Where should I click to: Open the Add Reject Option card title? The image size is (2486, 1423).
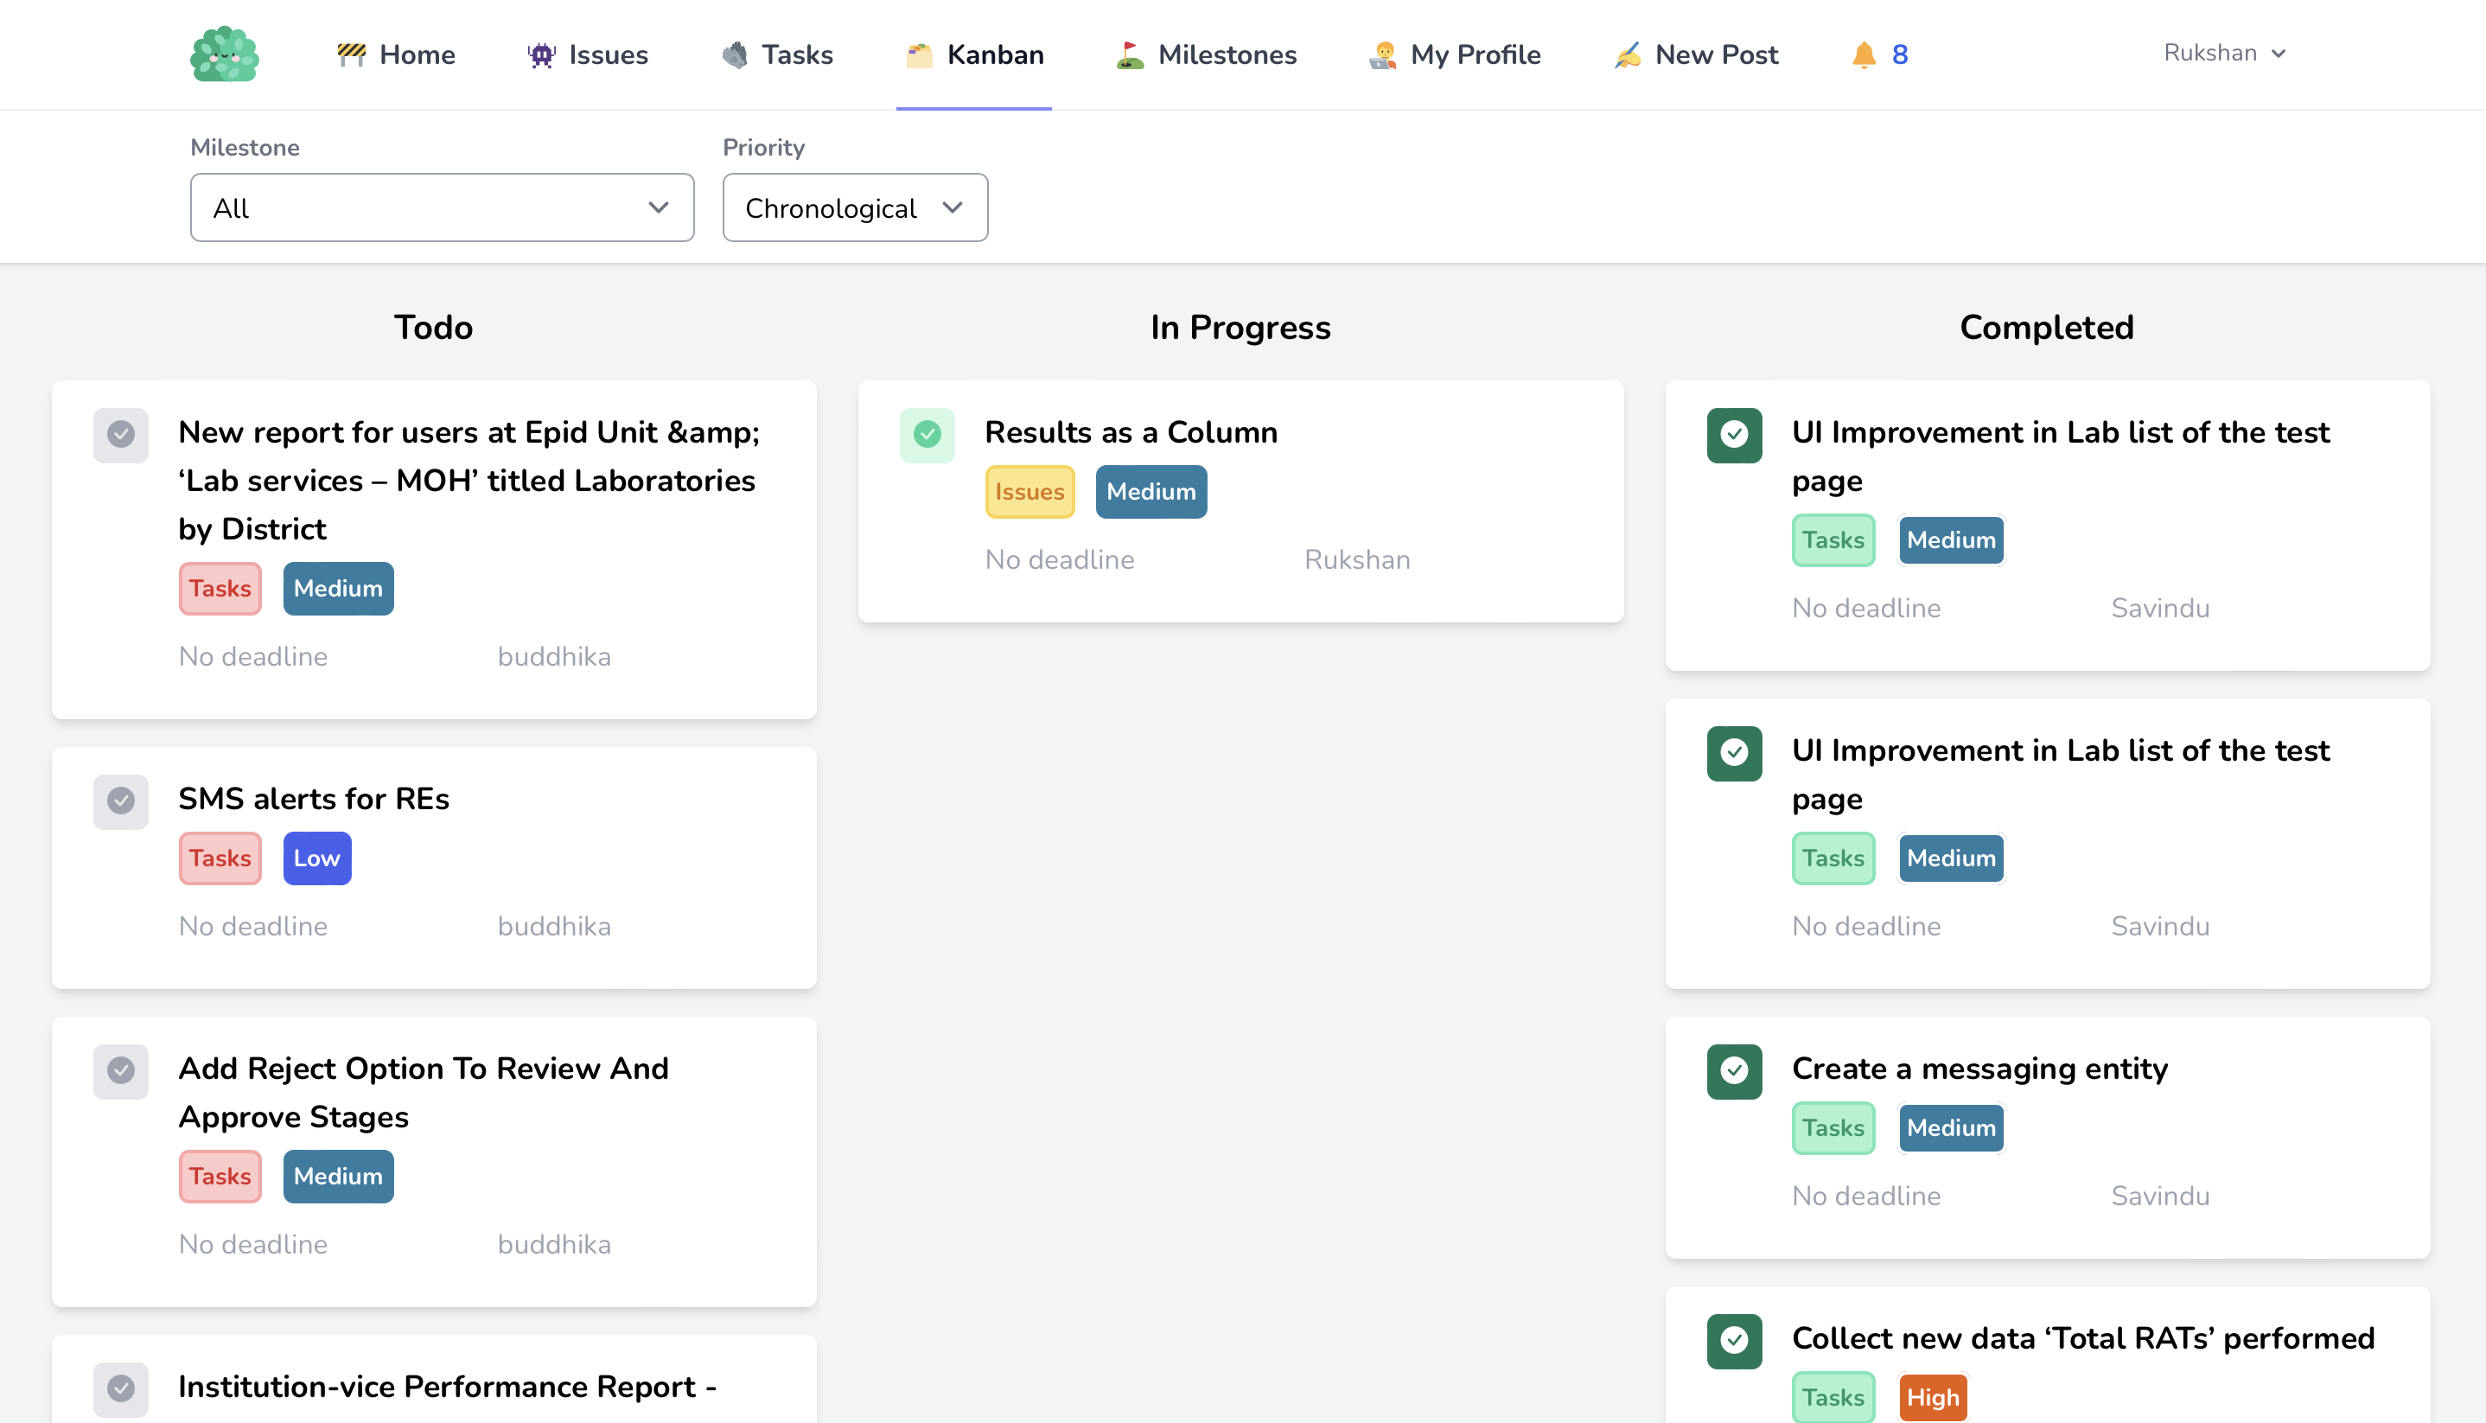(424, 1092)
